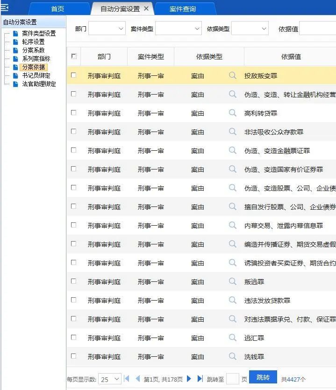Click the magnifier icon beside 投敌叛变罪
The height and width of the screenshot is (390, 336).
pyautogui.click(x=232, y=75)
